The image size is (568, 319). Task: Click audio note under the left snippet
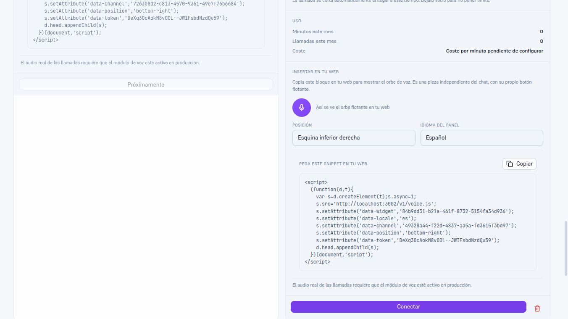pos(110,63)
